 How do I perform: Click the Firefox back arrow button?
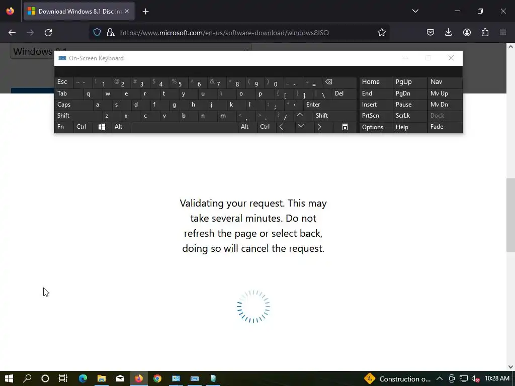[12, 33]
